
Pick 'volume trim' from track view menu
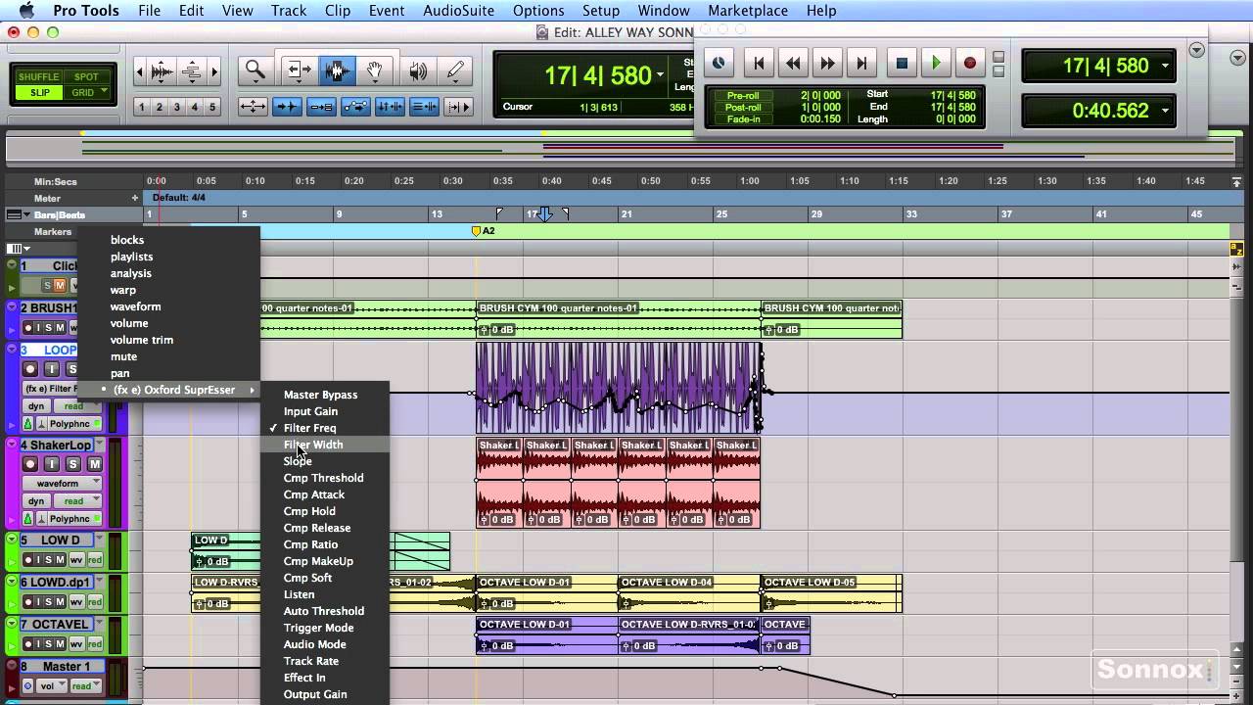pyautogui.click(x=169, y=340)
